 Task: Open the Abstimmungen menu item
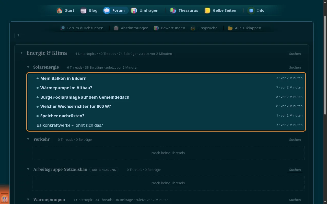[x=131, y=28]
